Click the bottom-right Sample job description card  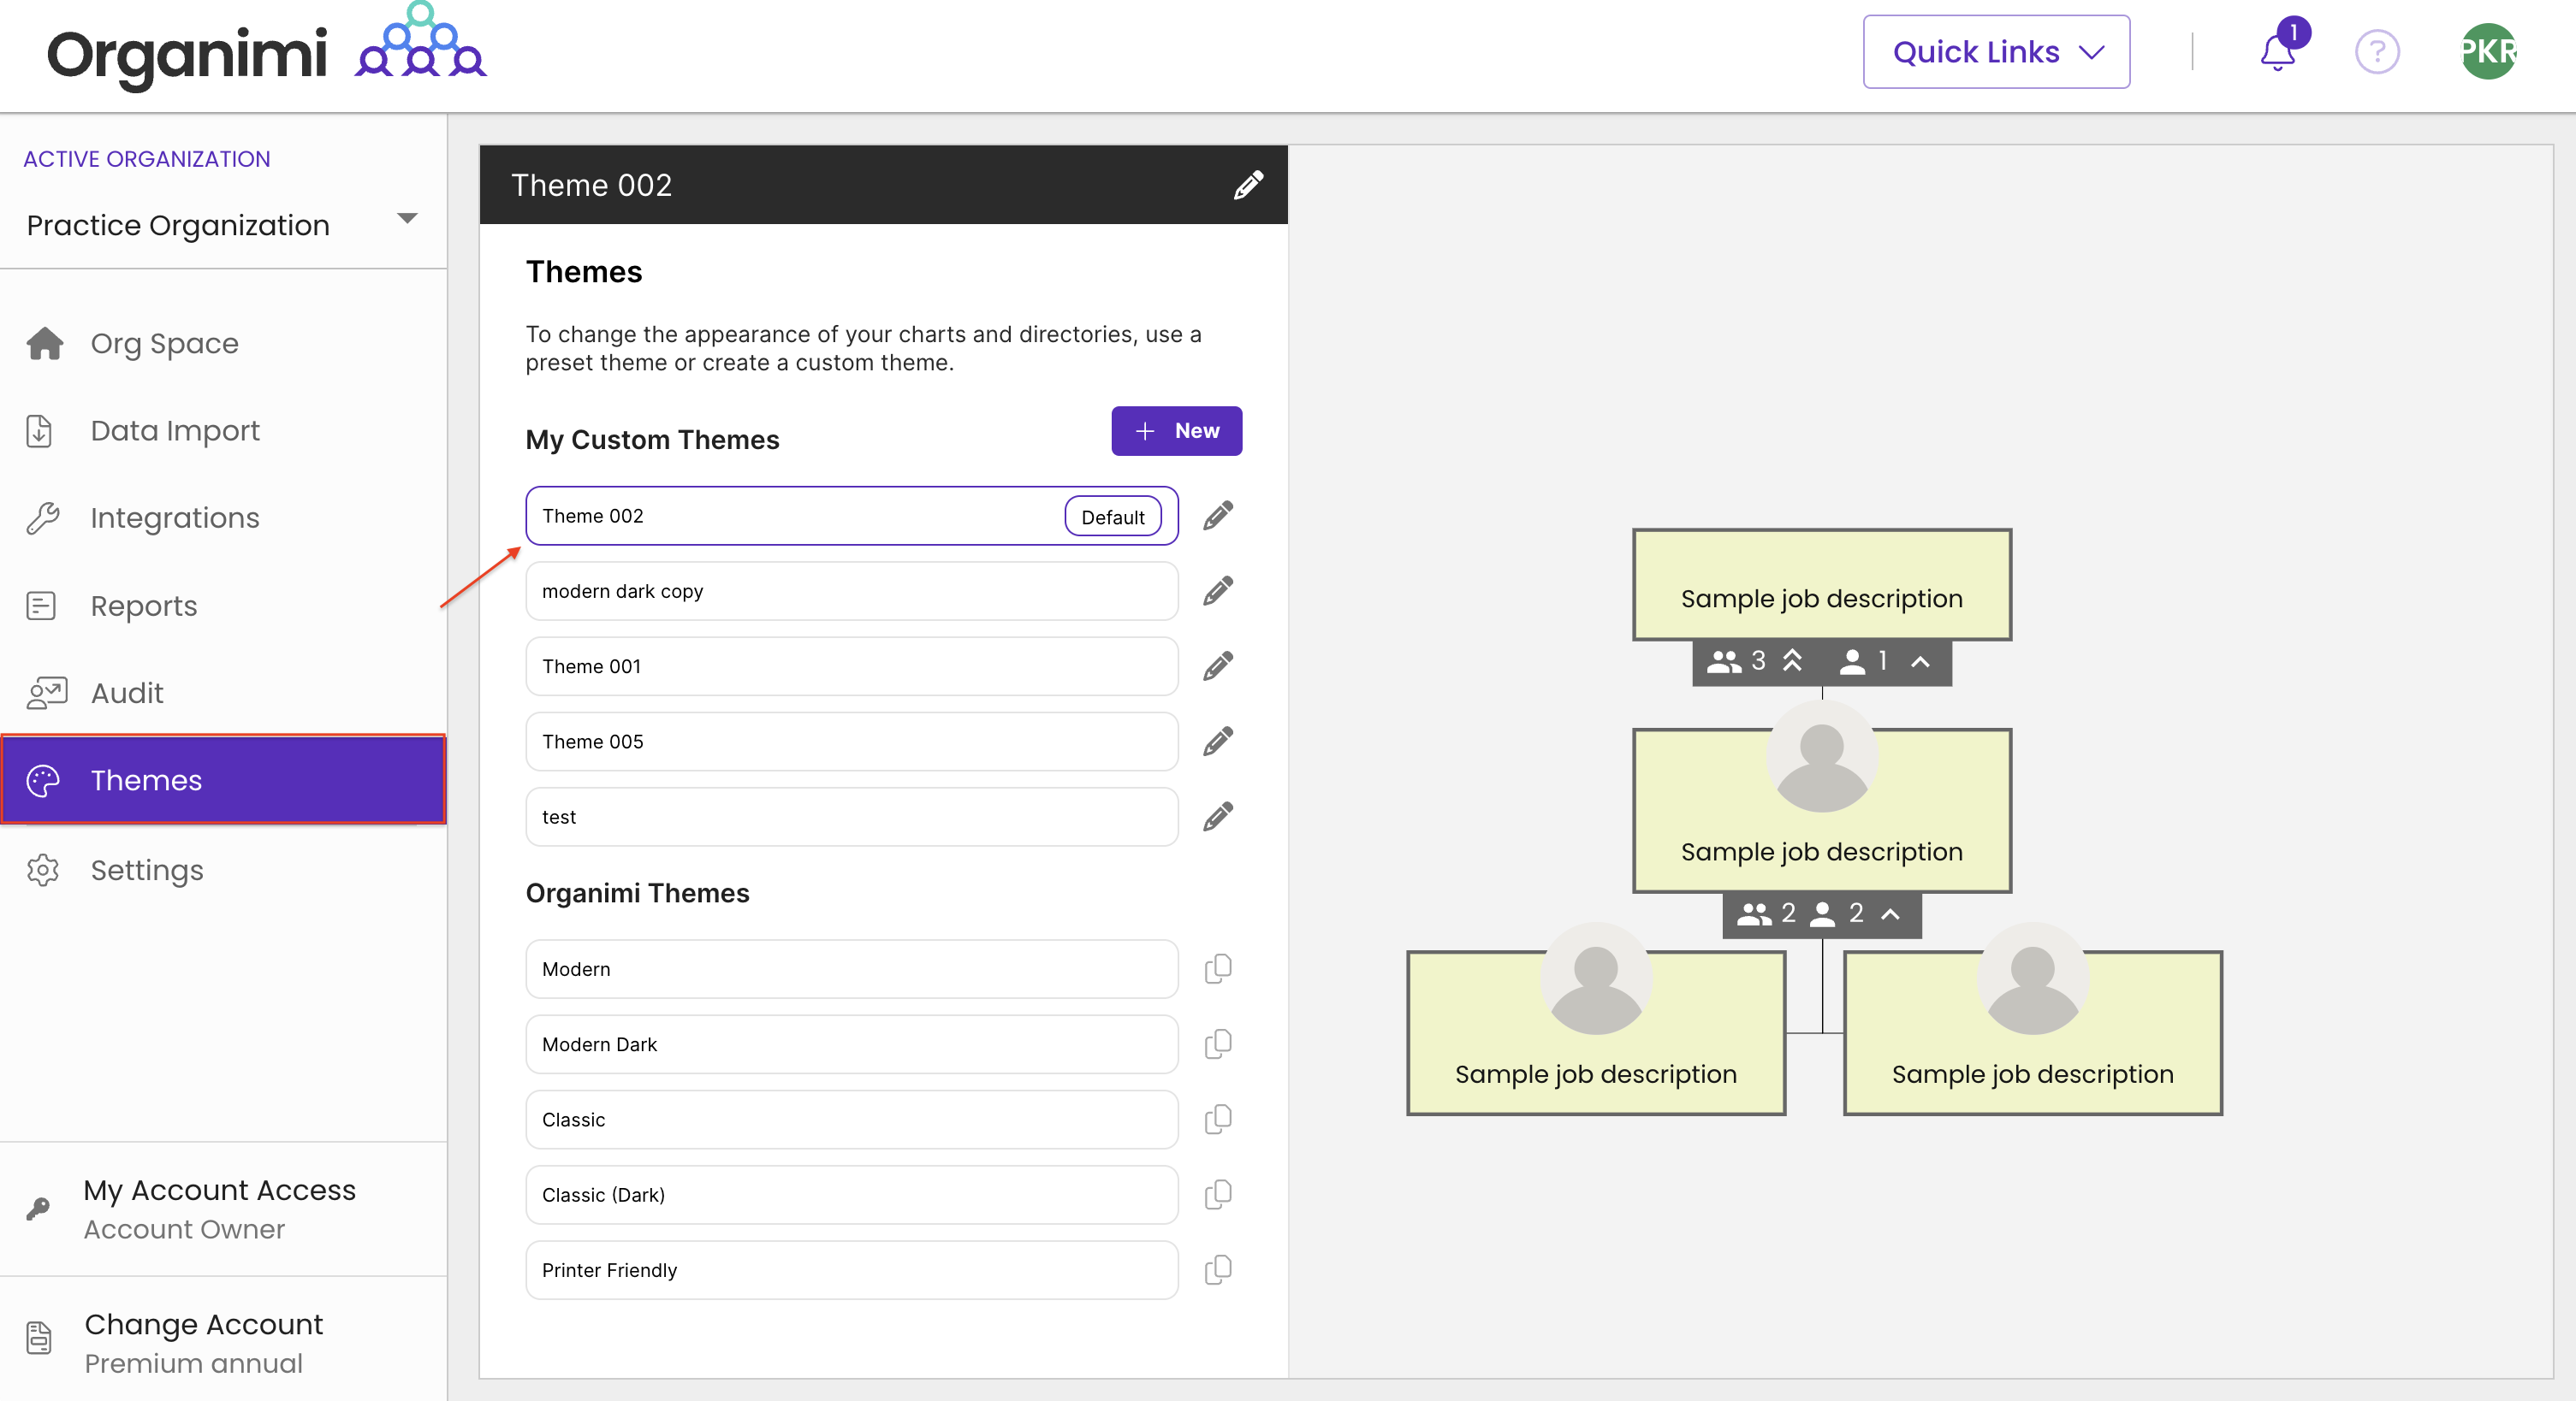click(x=2032, y=1033)
